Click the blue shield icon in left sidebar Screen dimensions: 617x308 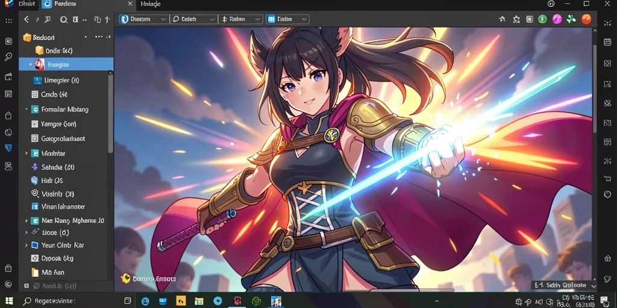[x=8, y=148]
